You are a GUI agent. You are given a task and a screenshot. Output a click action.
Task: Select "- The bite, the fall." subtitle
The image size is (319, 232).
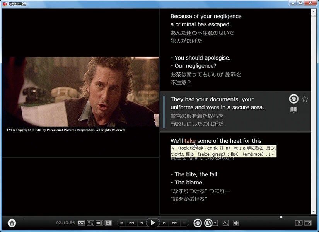pyautogui.click(x=195, y=174)
